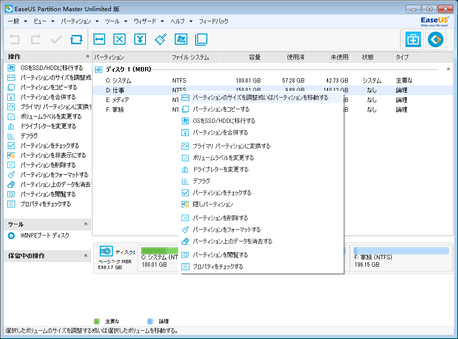
Task: Click the context menu properties icon
Action: click(x=185, y=267)
